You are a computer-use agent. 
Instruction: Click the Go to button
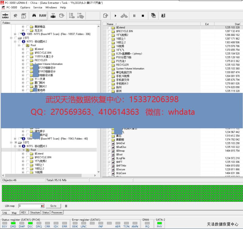(x=53, y=206)
